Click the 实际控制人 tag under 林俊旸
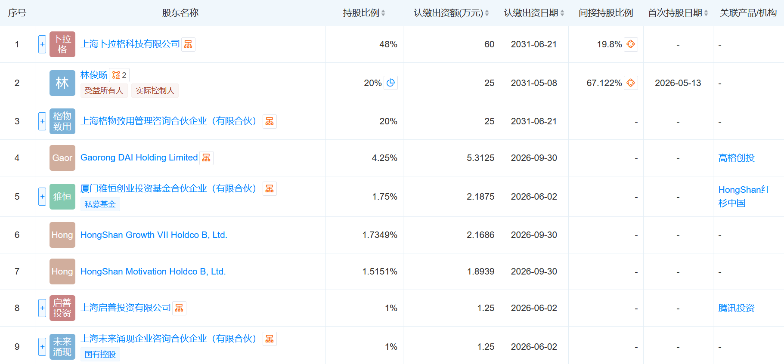Screen dimensions: 784x364 155,91
